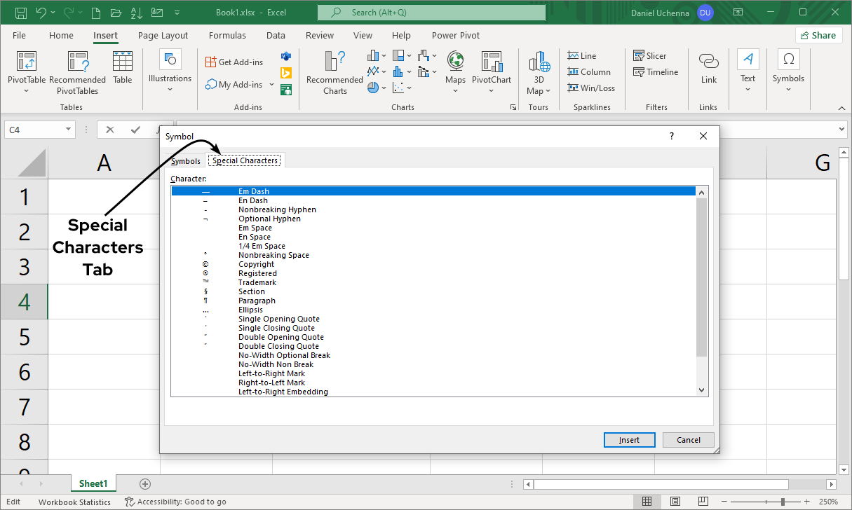Cancel the Symbol dialog

pos(688,440)
